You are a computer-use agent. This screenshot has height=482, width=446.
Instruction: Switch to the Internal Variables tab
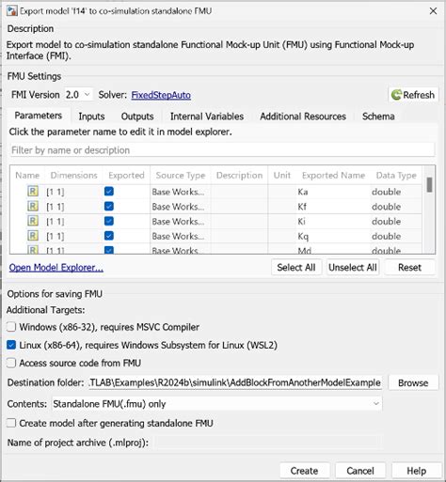pos(207,117)
